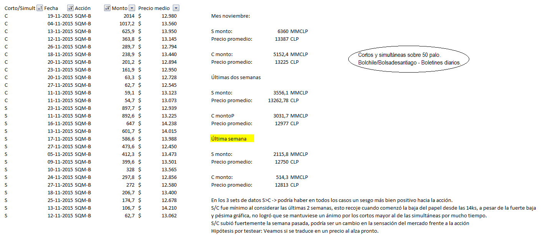Select the comment line starting 'Hipótesis por testear'
This screenshot has width=543, height=235.
point(295,231)
